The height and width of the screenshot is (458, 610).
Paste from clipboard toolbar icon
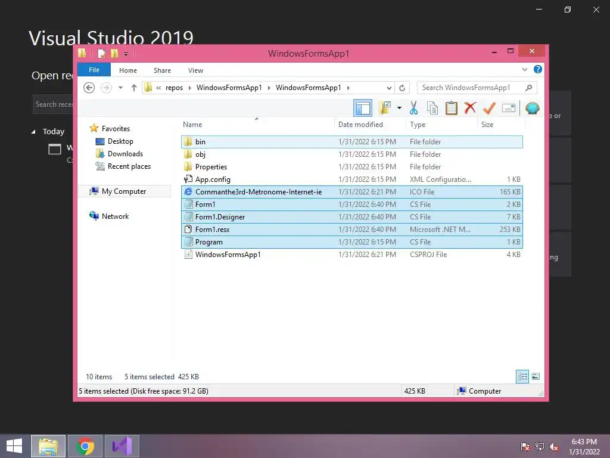[452, 108]
